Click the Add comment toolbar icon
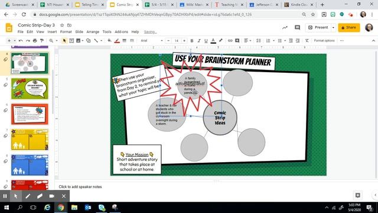The height and width of the screenshot is (213, 378). (237, 41)
